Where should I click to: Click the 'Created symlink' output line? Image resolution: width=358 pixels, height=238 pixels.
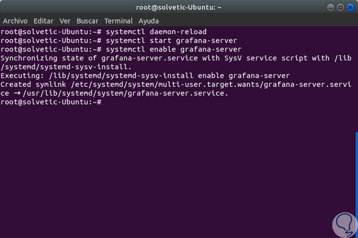[x=176, y=84]
